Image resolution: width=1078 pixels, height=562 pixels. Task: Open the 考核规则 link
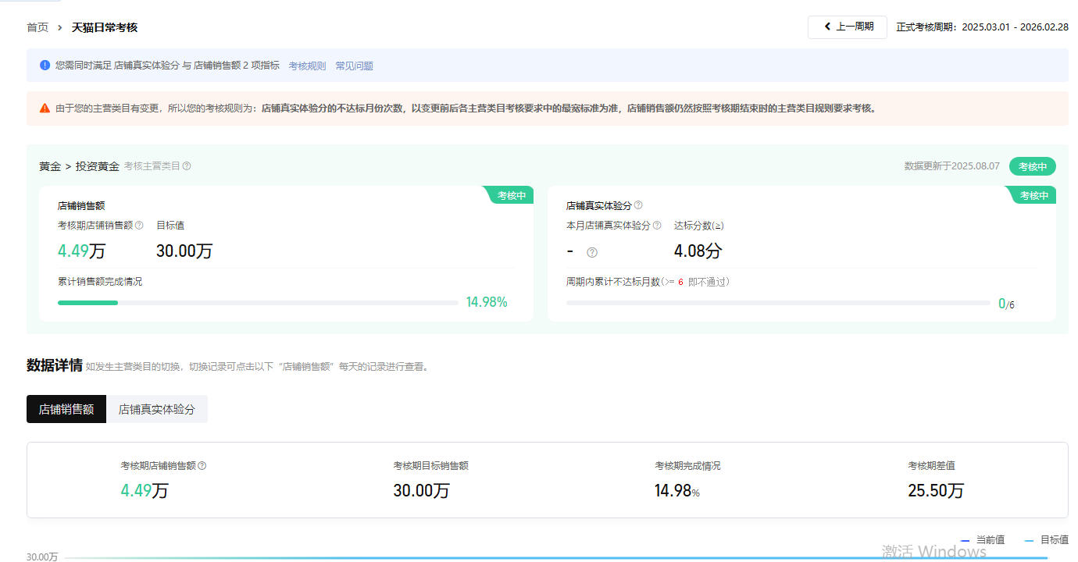click(x=307, y=66)
